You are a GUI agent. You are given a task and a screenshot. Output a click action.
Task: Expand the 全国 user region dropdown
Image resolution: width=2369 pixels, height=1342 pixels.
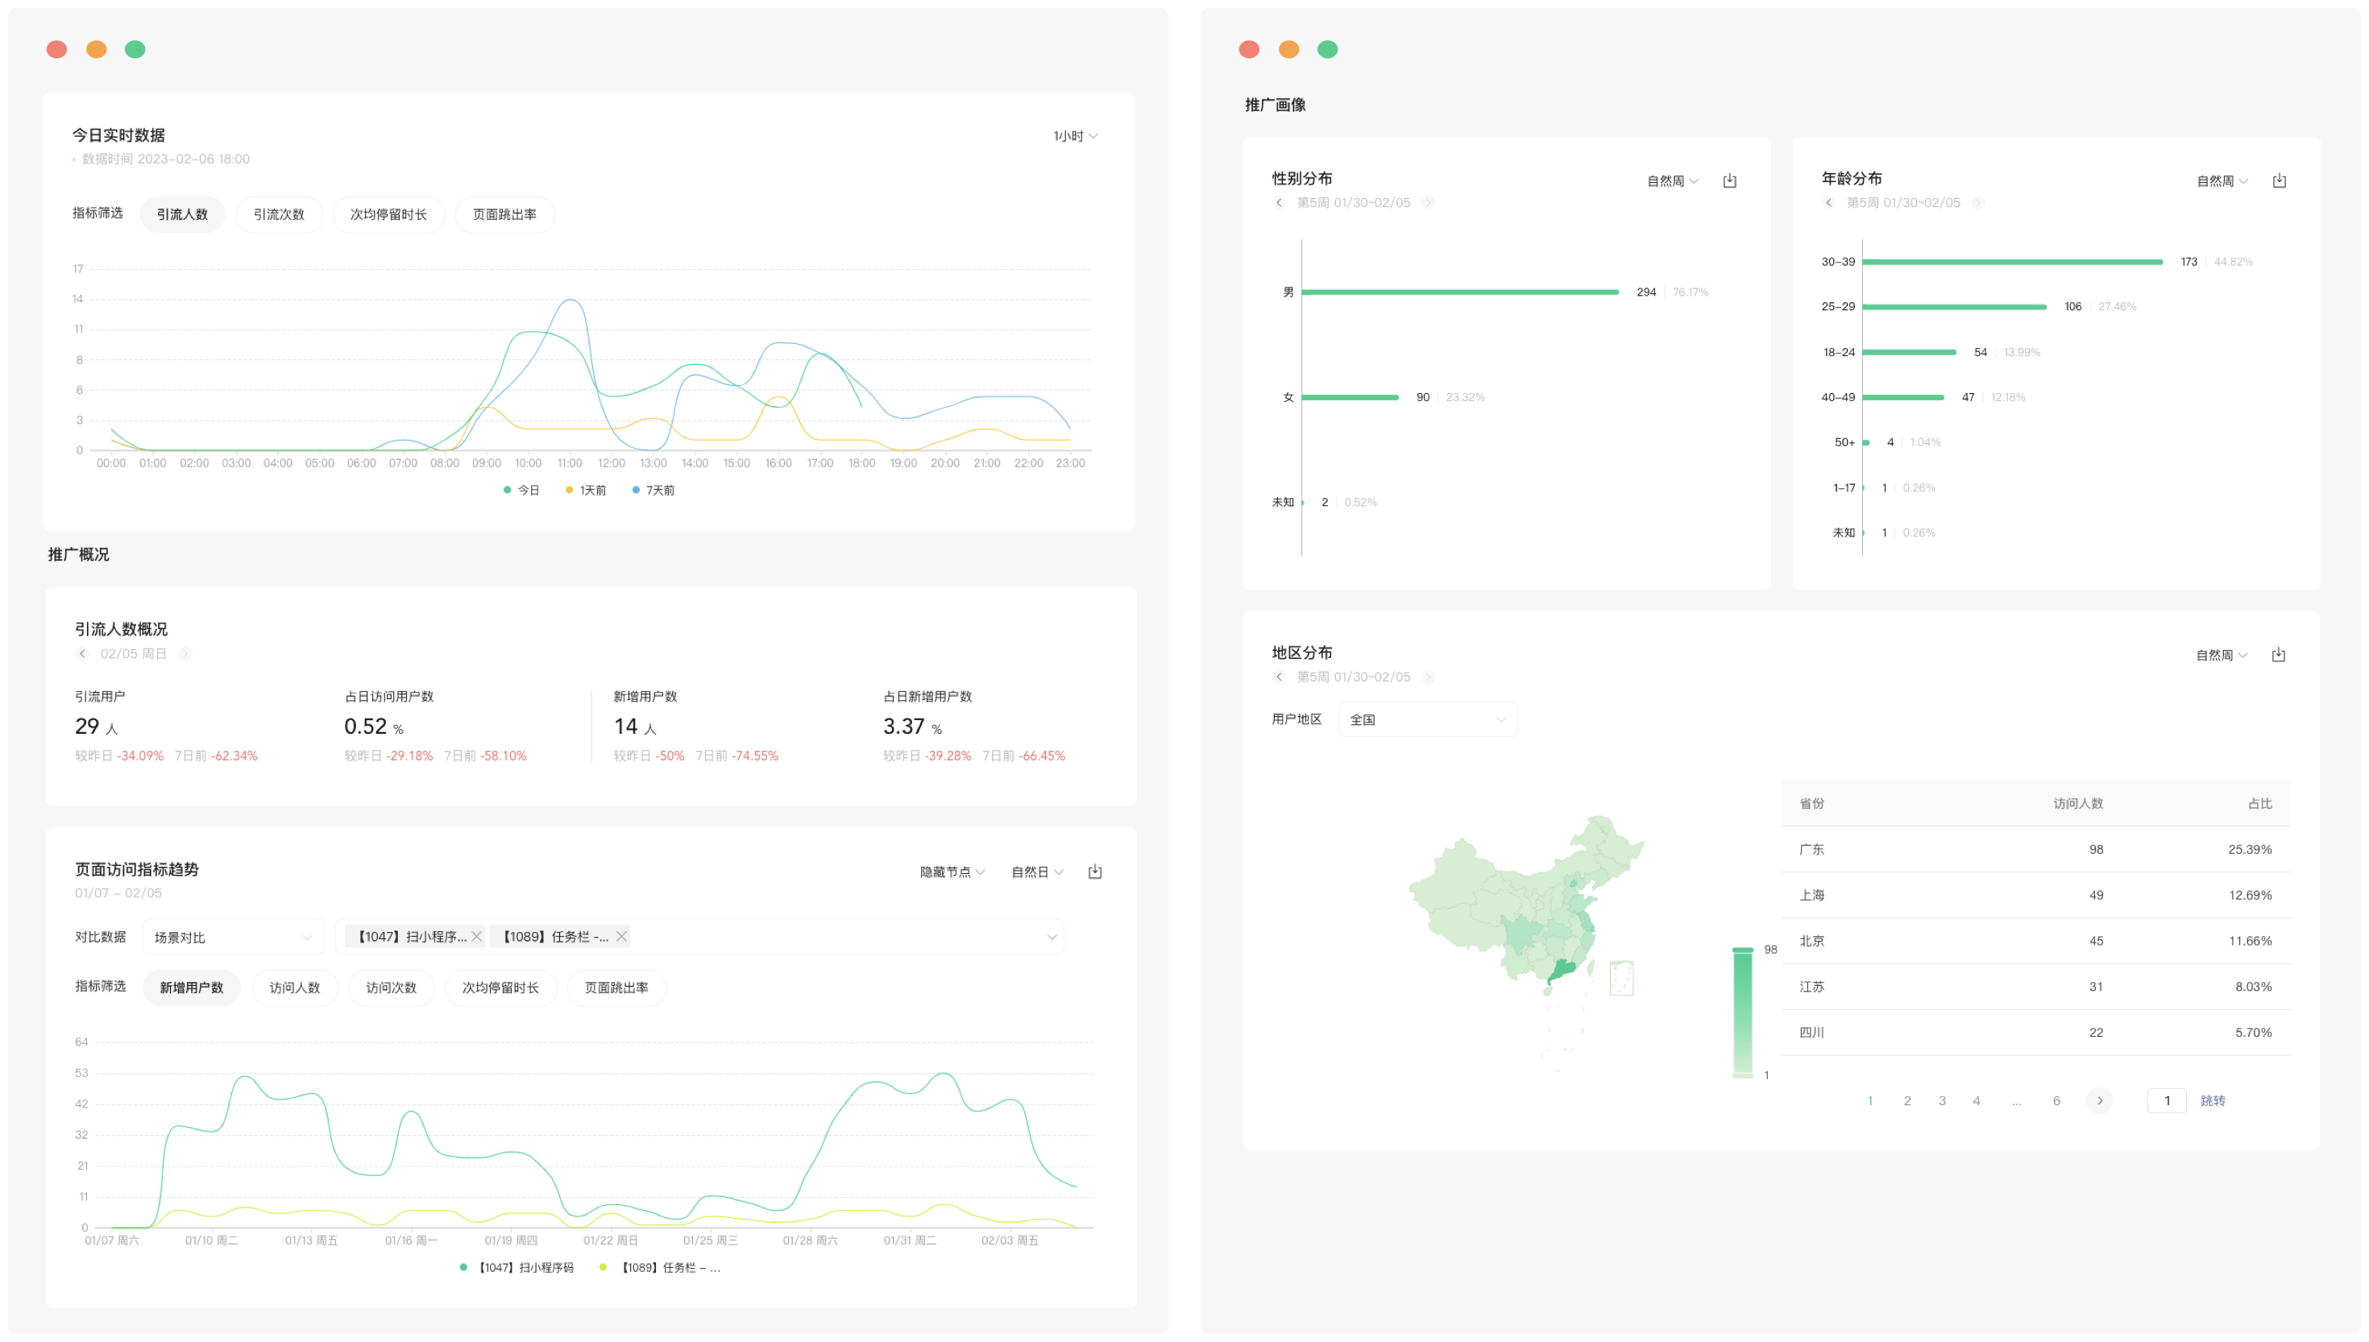(x=1426, y=720)
